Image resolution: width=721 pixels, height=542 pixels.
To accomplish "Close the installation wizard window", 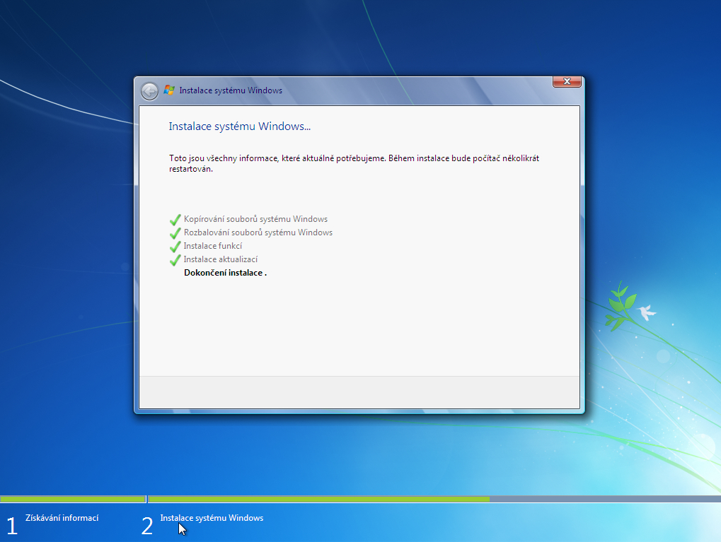I will click(566, 81).
